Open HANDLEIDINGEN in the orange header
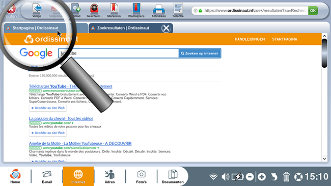 (x=250, y=39)
